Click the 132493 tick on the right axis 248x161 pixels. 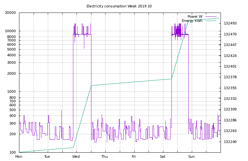pyautogui.click(x=230, y=24)
